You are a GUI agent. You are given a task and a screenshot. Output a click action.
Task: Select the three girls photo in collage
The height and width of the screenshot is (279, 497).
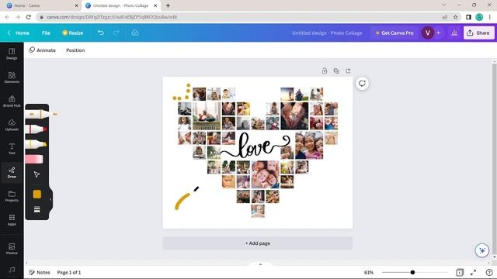pos(309,145)
